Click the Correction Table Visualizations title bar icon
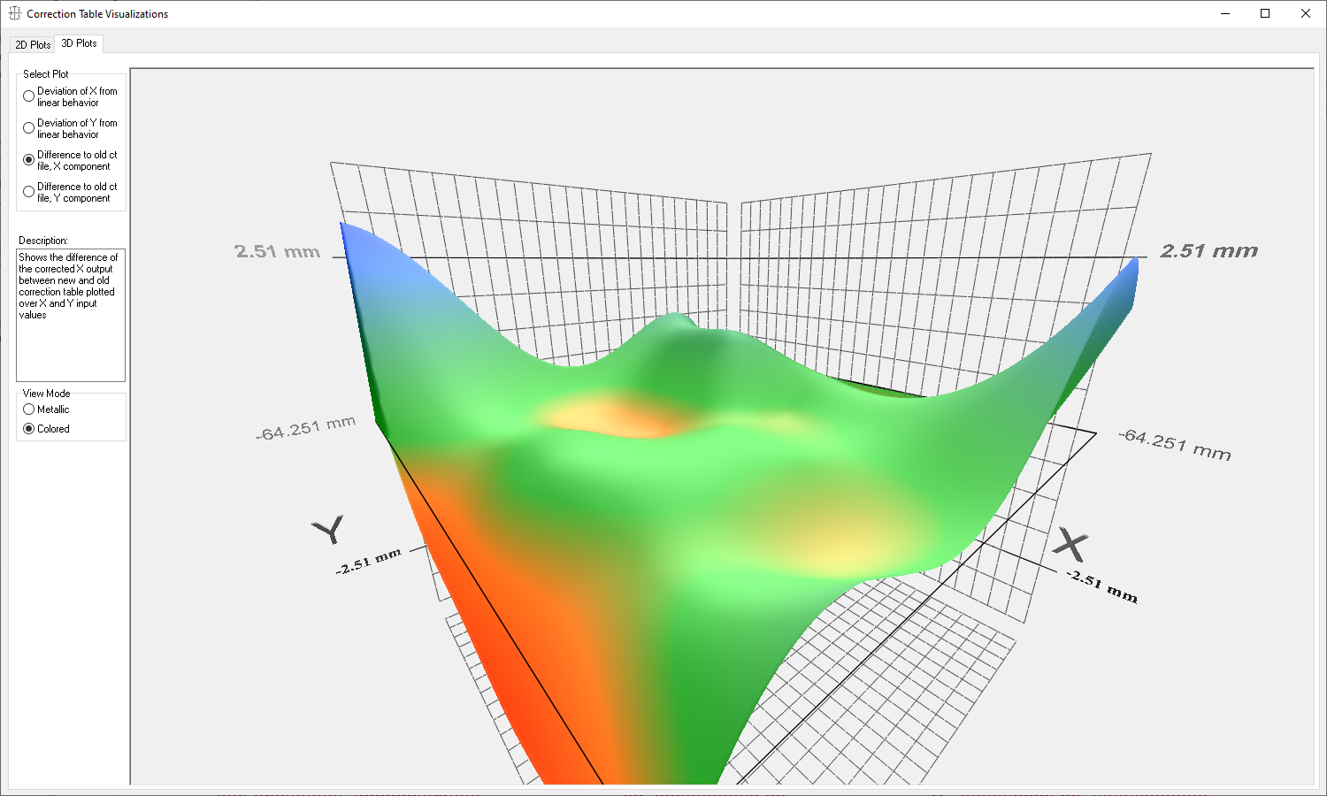The width and height of the screenshot is (1327, 796). 14,13
